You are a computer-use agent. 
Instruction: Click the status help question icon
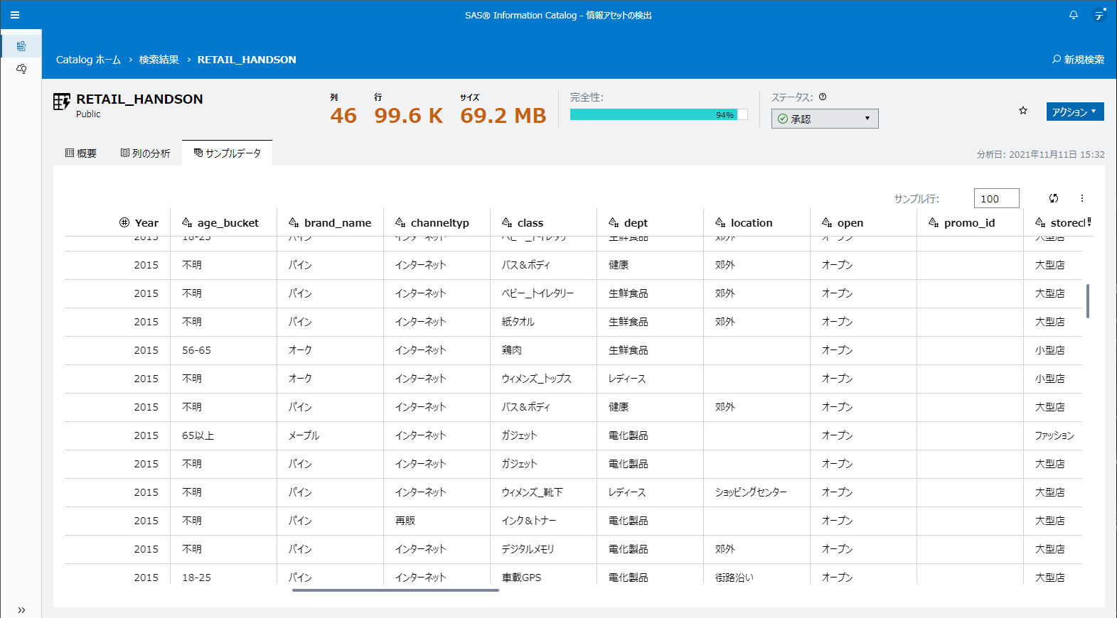[x=823, y=97]
